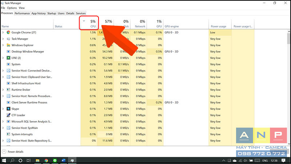Switch to the Startup tab
Viewport: 291px width, 164px height.
click(52, 13)
